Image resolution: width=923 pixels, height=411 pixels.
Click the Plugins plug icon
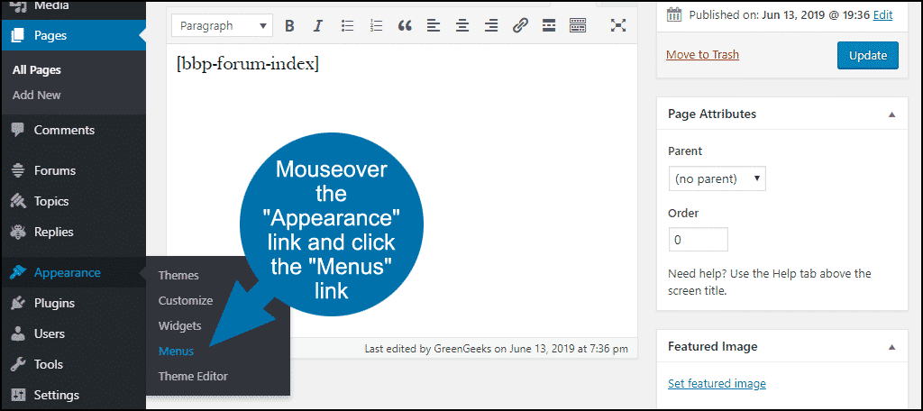click(x=18, y=303)
